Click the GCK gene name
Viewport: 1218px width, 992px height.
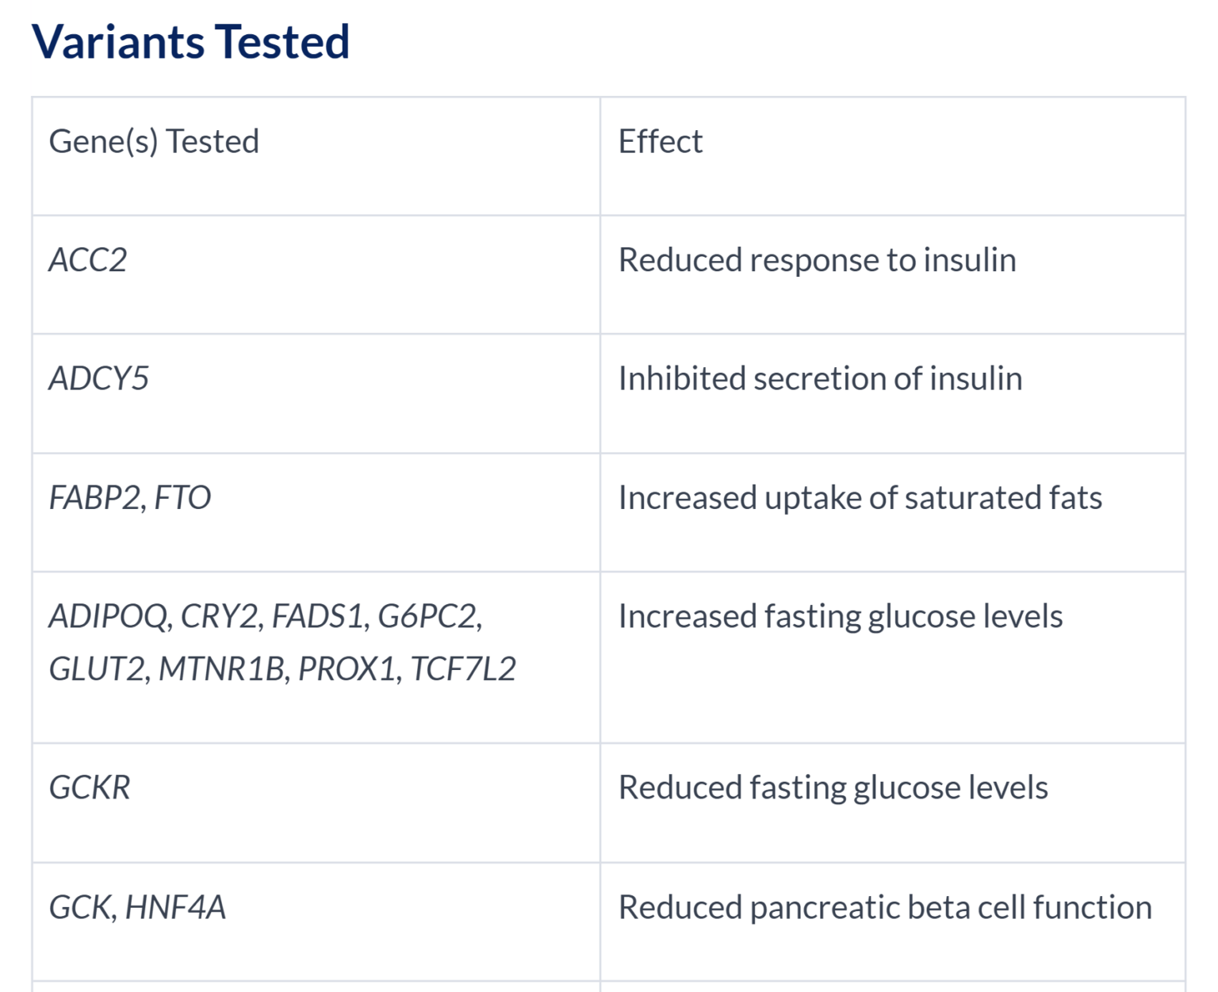(82, 907)
